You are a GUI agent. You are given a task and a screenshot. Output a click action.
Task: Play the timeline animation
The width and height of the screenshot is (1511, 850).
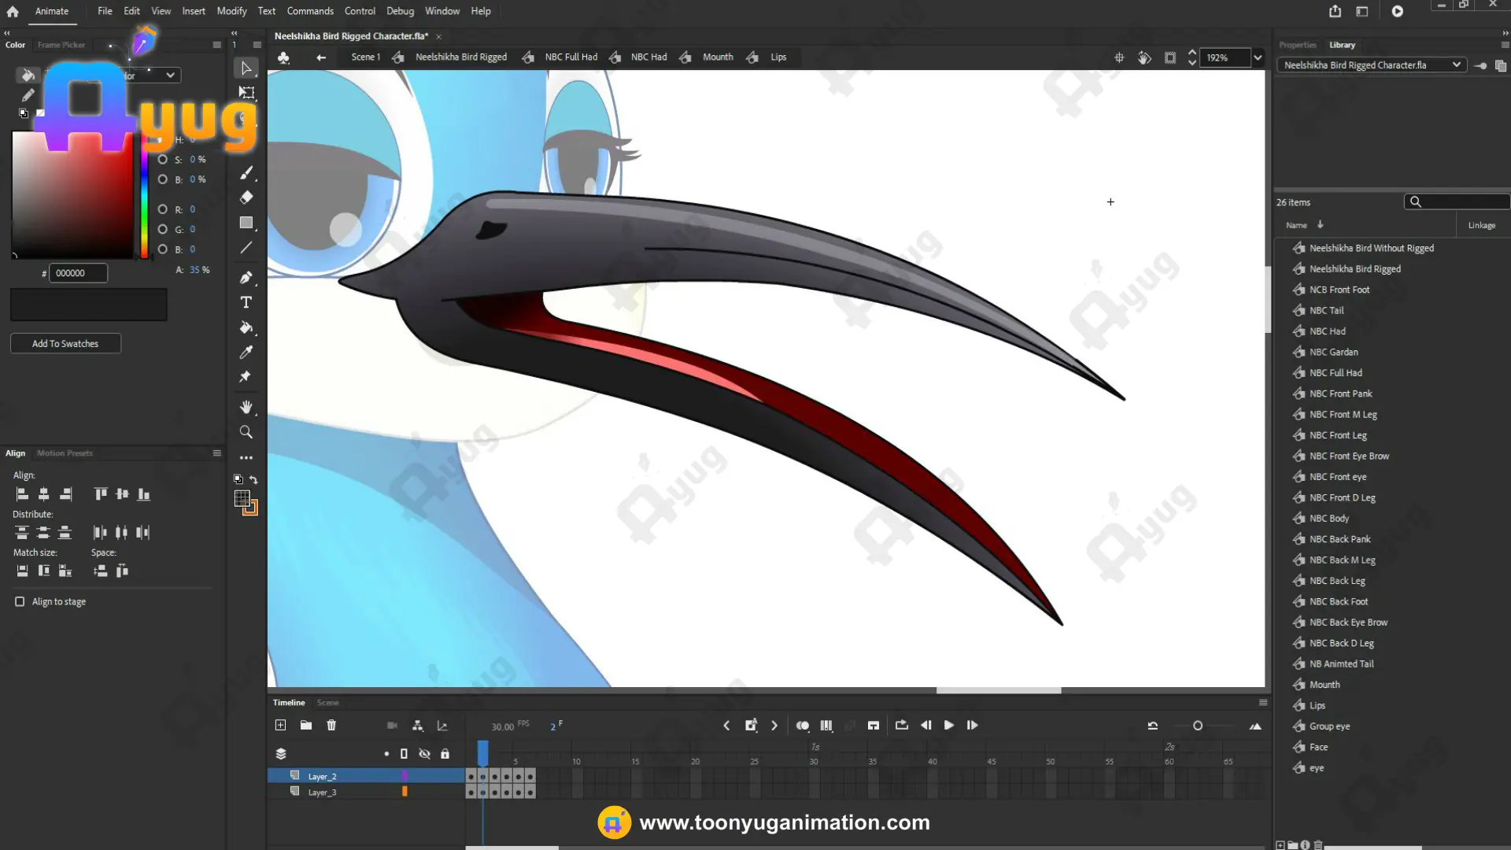point(949,725)
